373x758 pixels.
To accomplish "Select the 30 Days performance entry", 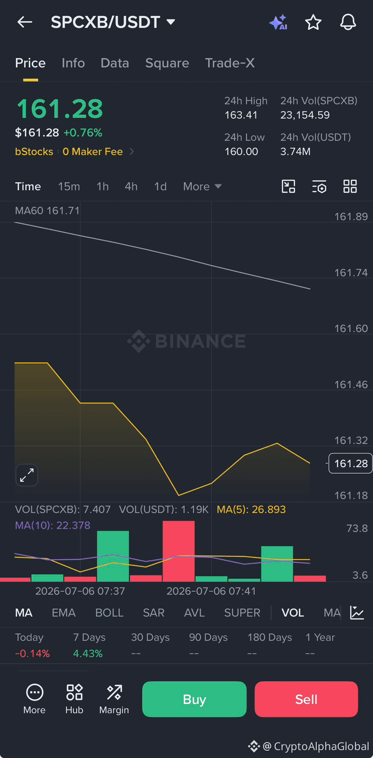I will click(x=150, y=645).
